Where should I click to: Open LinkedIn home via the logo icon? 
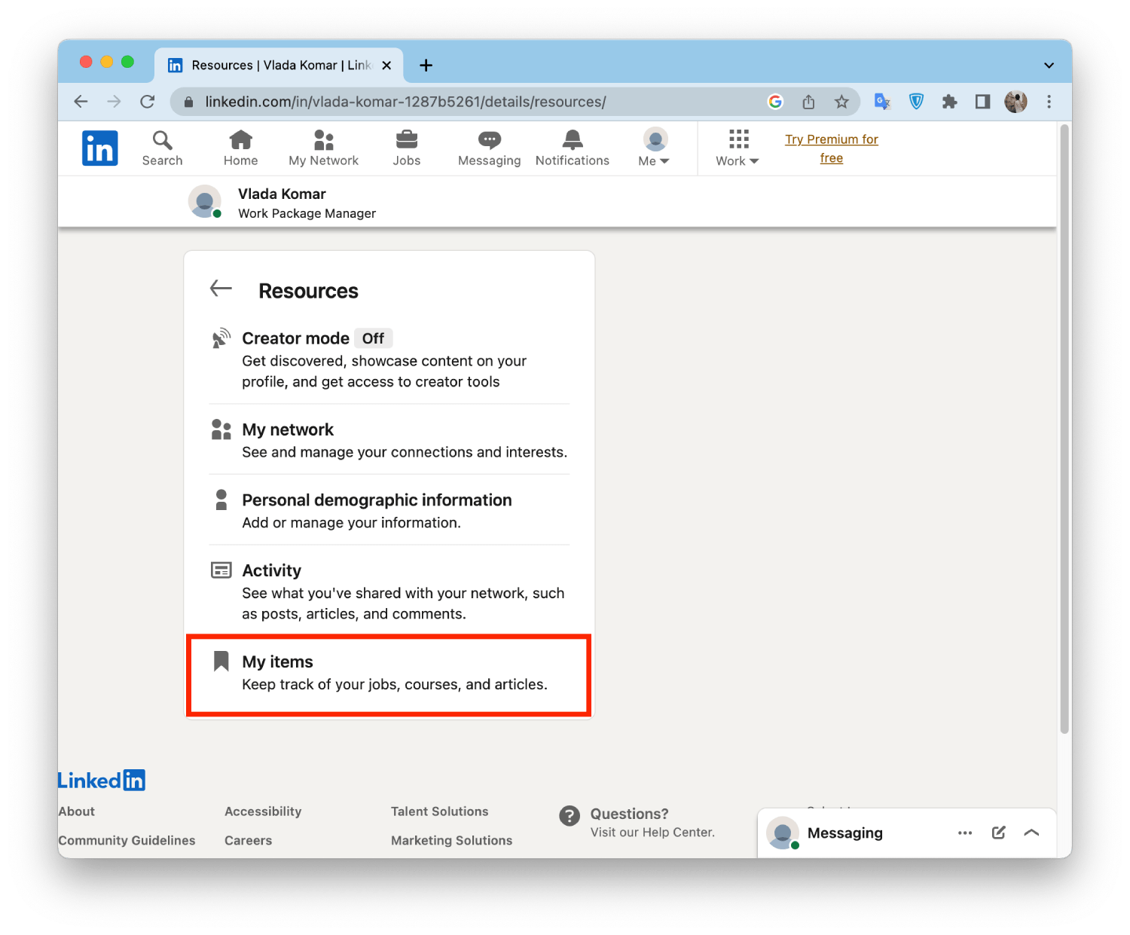pyautogui.click(x=99, y=148)
